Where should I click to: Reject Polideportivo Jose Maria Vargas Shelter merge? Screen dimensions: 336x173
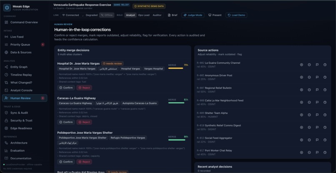84,162
